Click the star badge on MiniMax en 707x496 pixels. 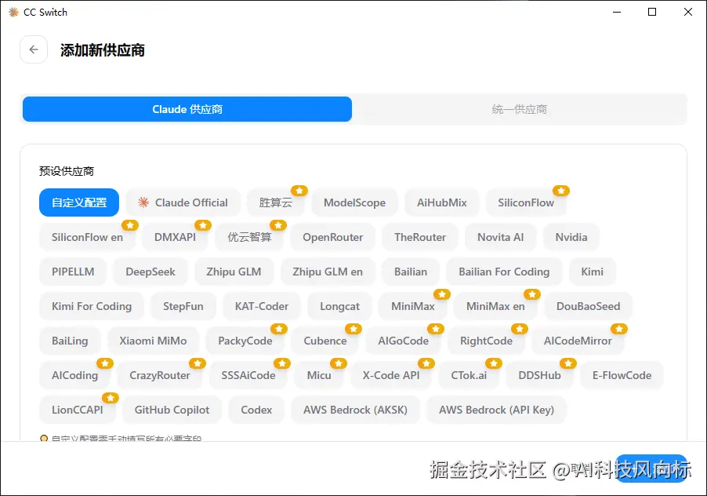point(531,294)
